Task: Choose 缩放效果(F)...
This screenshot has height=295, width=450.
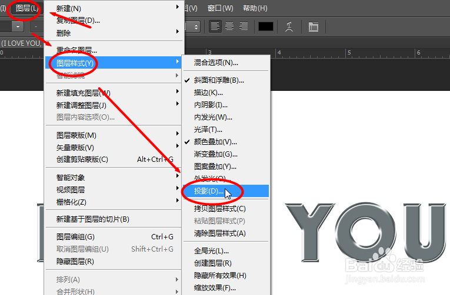Action: pyautogui.click(x=226, y=288)
